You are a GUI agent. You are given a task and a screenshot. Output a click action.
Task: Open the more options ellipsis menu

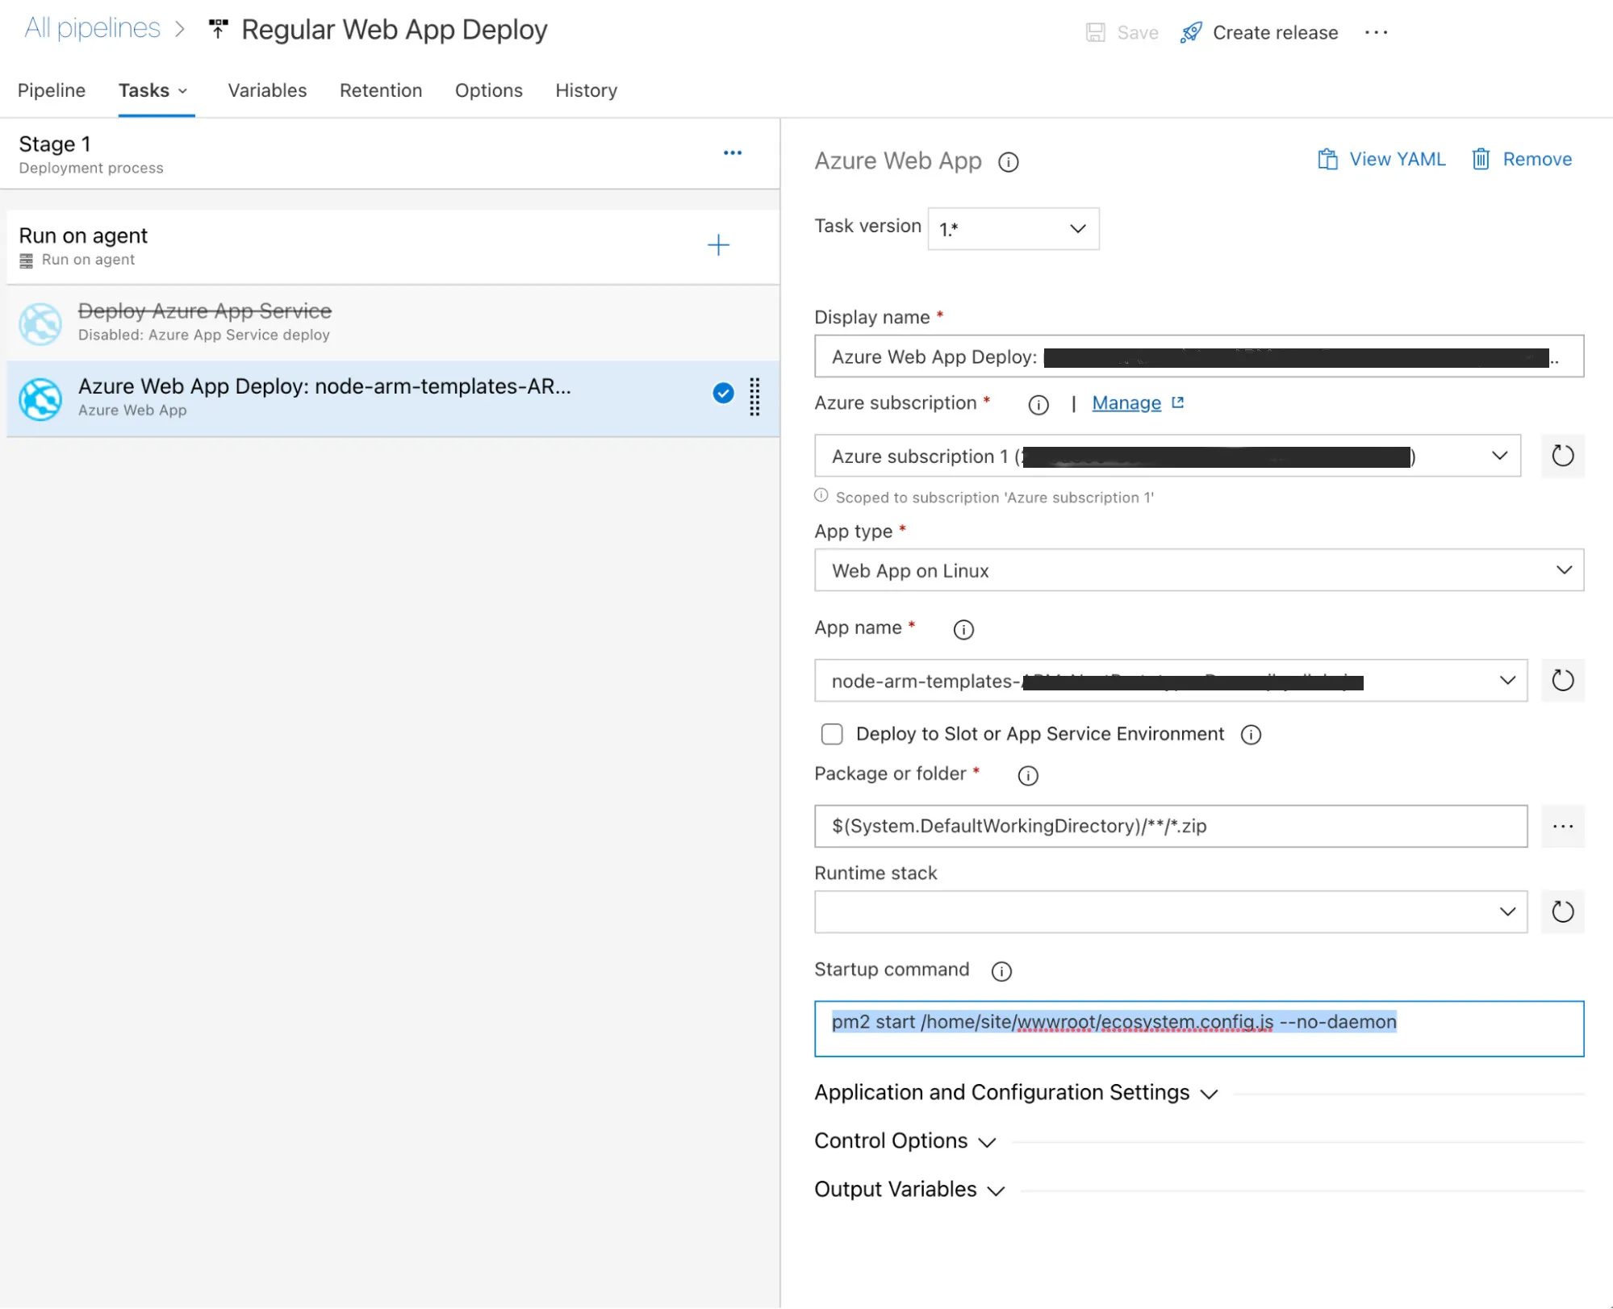point(1376,32)
